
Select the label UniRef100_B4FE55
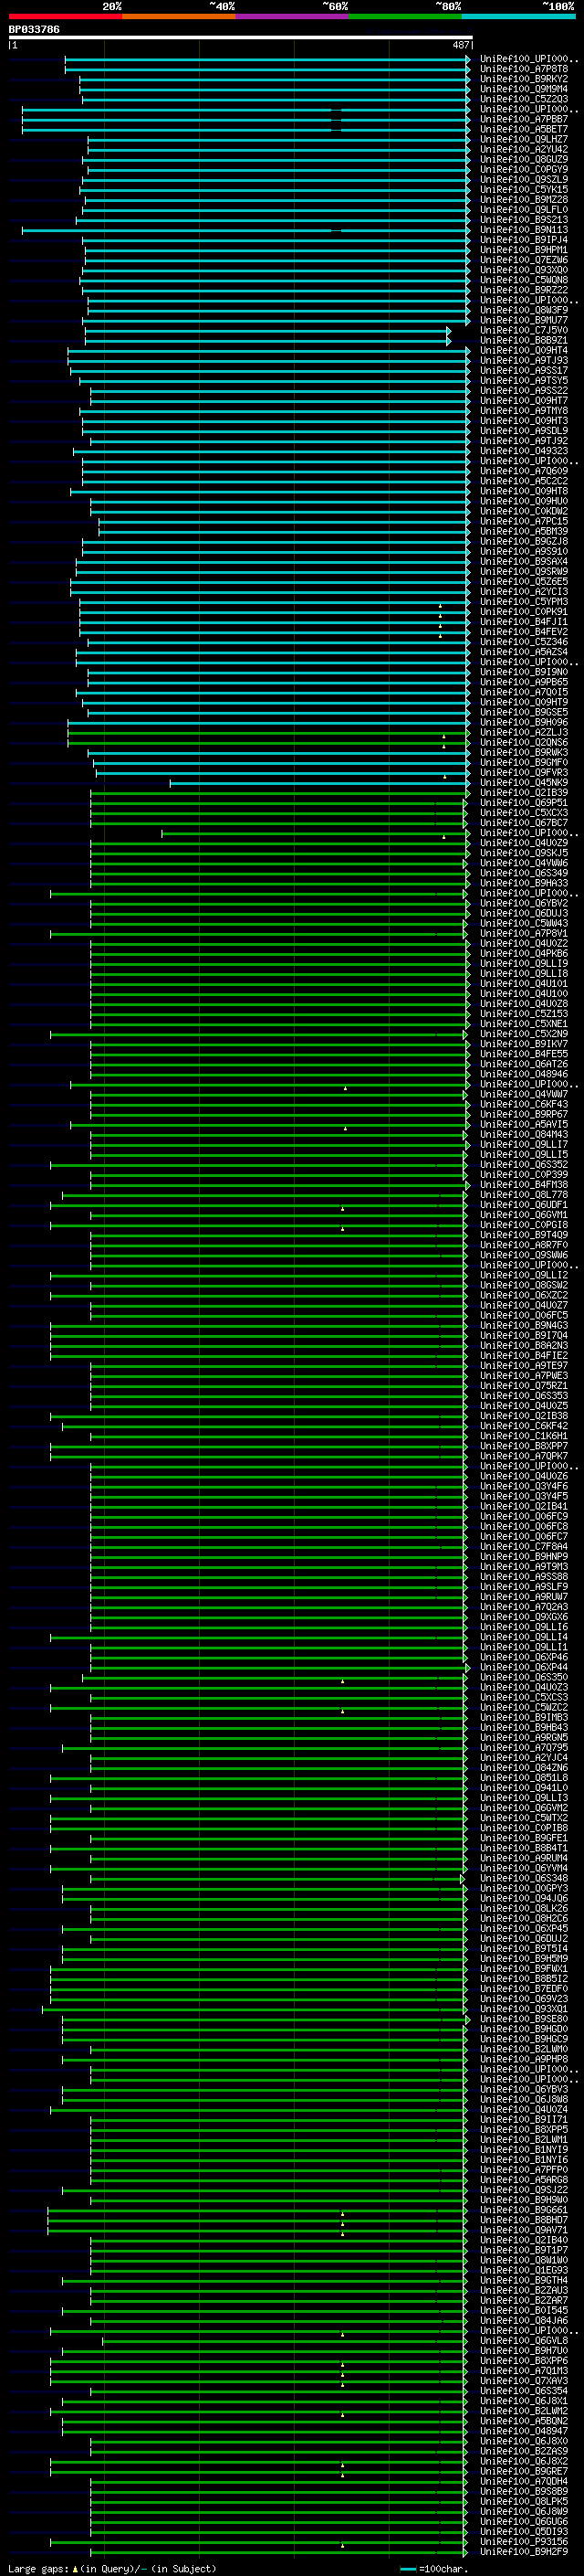point(524,1054)
